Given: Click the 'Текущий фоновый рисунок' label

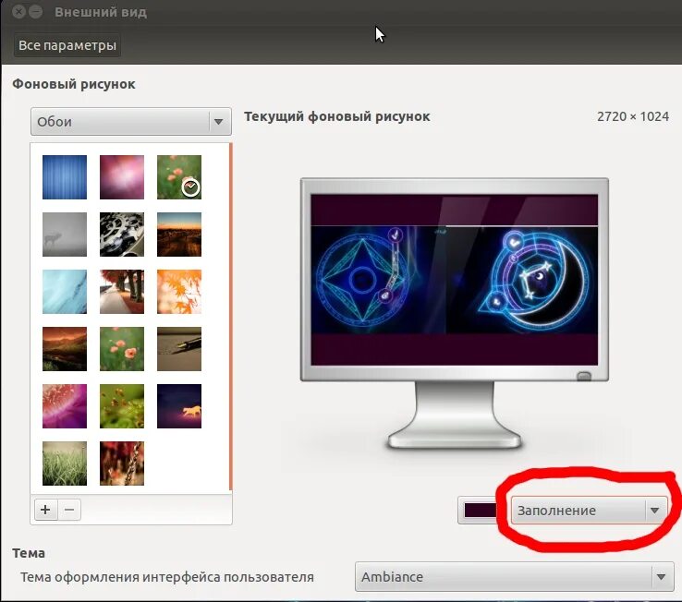Looking at the screenshot, I should (337, 116).
